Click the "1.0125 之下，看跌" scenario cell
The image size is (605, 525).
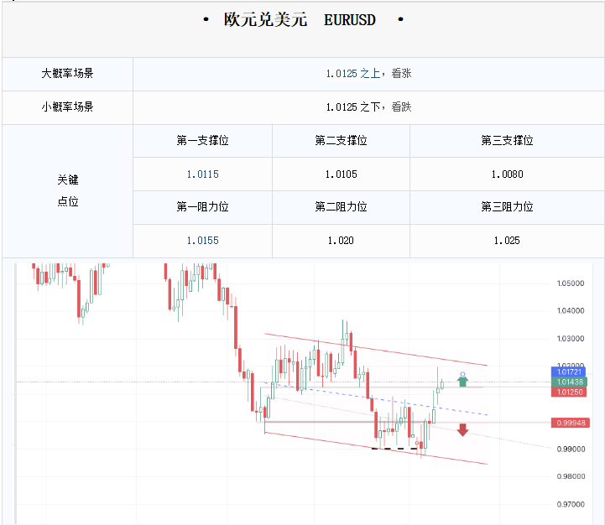(368, 107)
